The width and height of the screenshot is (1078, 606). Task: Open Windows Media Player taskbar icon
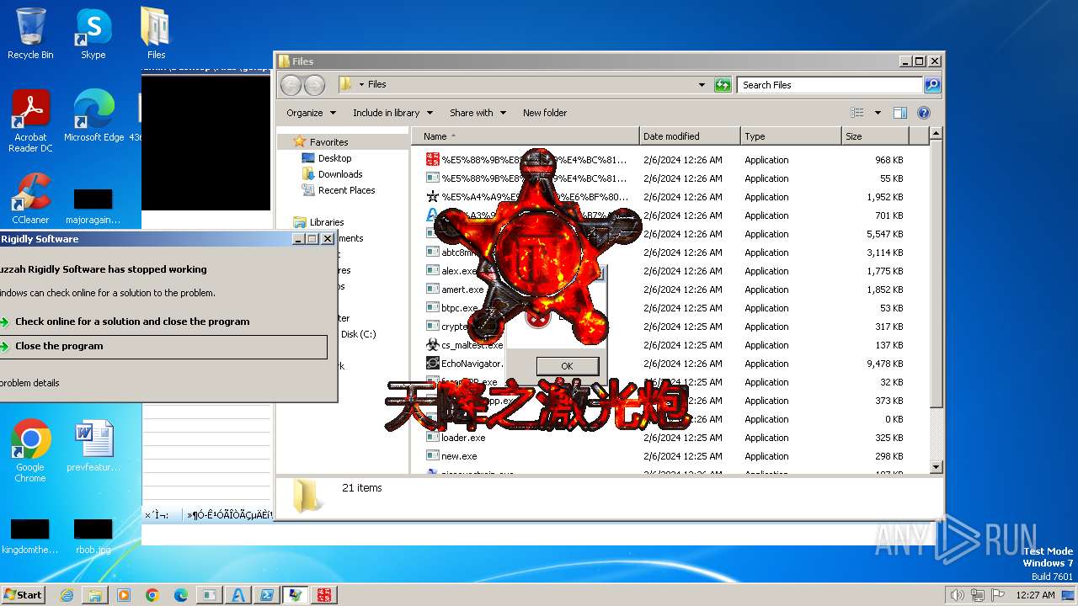coord(124,595)
